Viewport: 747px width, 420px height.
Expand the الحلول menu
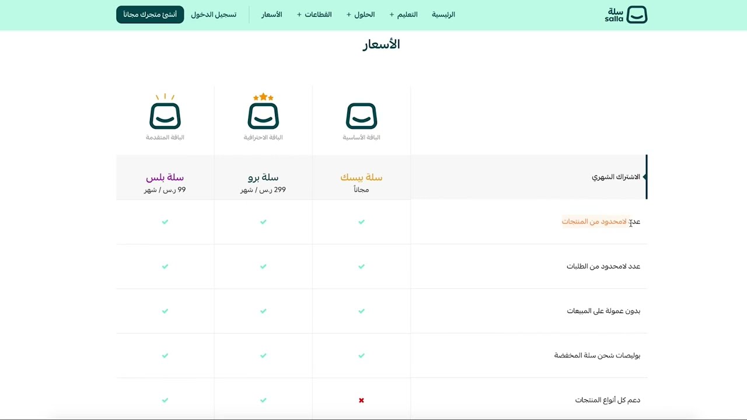point(360,15)
